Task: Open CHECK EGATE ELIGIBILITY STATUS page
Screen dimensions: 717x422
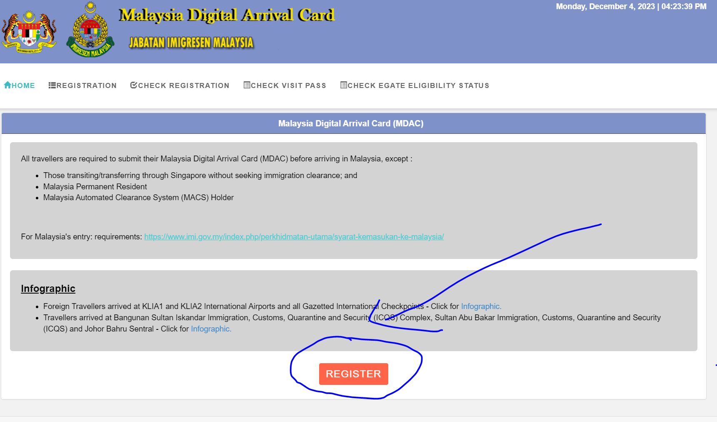Action: pos(418,85)
